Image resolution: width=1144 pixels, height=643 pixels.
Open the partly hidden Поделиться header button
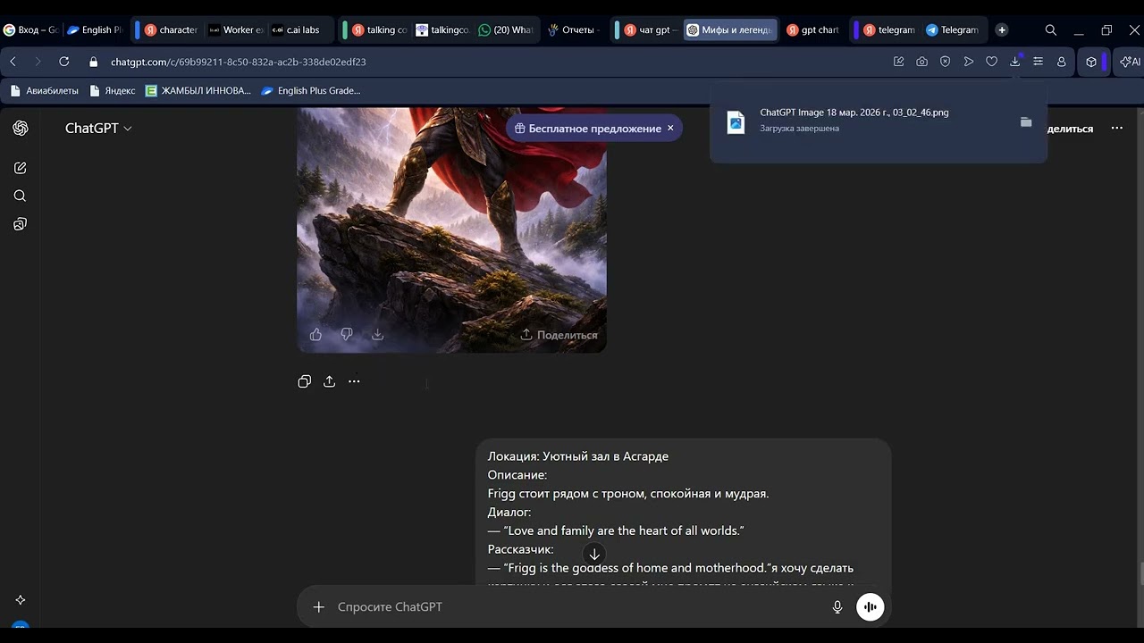[x=1070, y=129]
